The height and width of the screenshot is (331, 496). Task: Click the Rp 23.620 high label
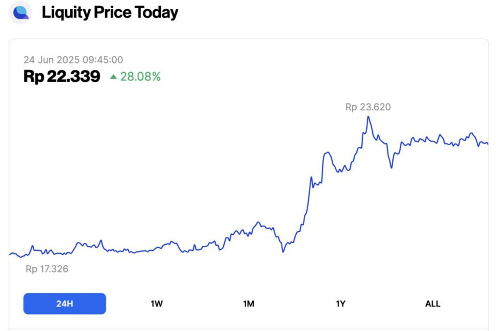pos(368,107)
